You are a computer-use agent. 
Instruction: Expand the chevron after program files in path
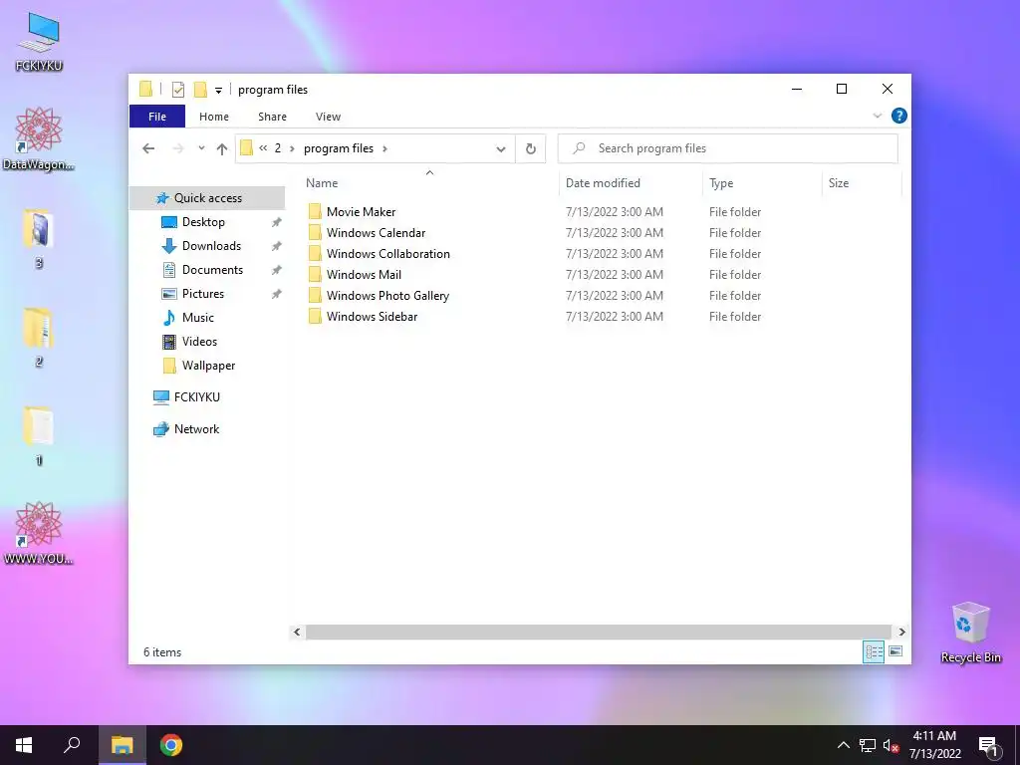click(385, 148)
